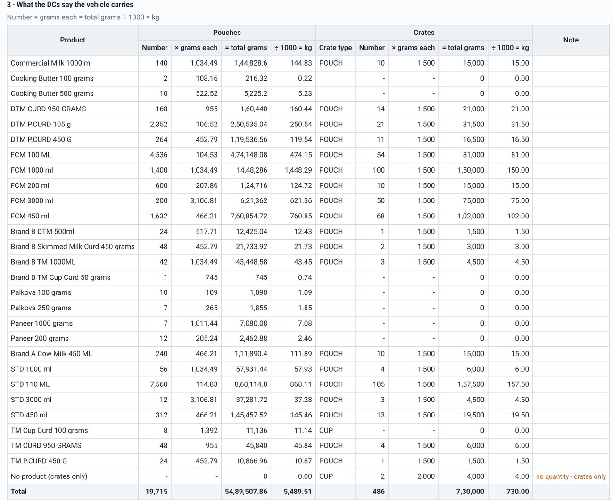Select the 'Pouches' group header

pos(227,33)
